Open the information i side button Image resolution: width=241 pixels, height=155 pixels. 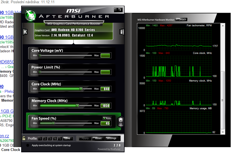click(121, 32)
